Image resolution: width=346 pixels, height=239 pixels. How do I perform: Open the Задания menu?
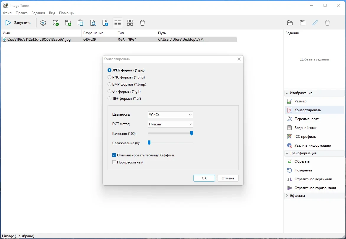(x=38, y=13)
